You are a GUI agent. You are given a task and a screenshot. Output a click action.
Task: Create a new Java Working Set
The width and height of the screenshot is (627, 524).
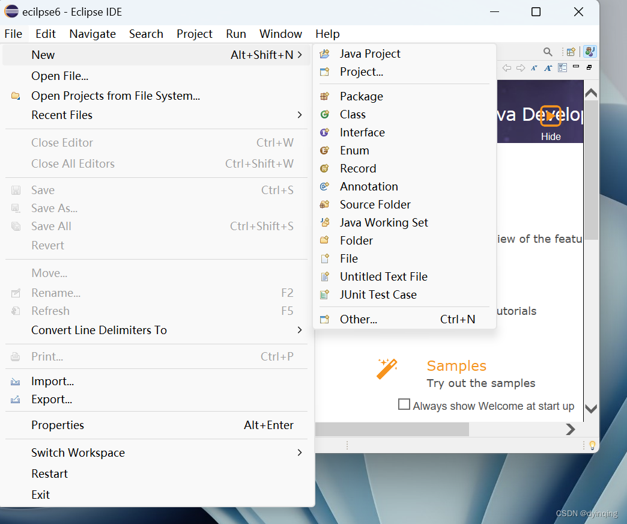404,222
